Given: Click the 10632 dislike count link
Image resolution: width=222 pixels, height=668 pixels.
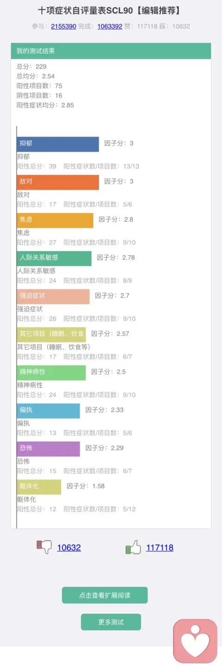Looking at the screenshot, I should tap(69, 548).
